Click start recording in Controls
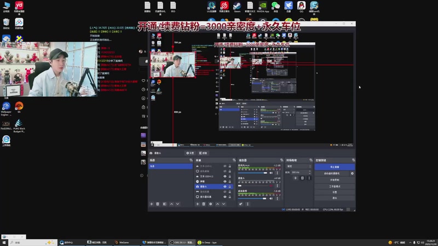 click(x=335, y=180)
